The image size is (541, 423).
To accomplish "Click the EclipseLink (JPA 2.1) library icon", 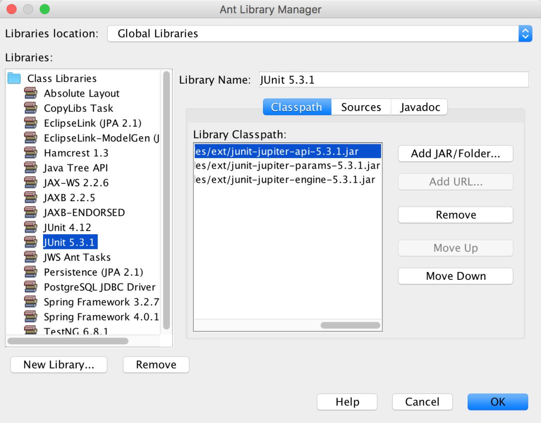I will click(31, 123).
